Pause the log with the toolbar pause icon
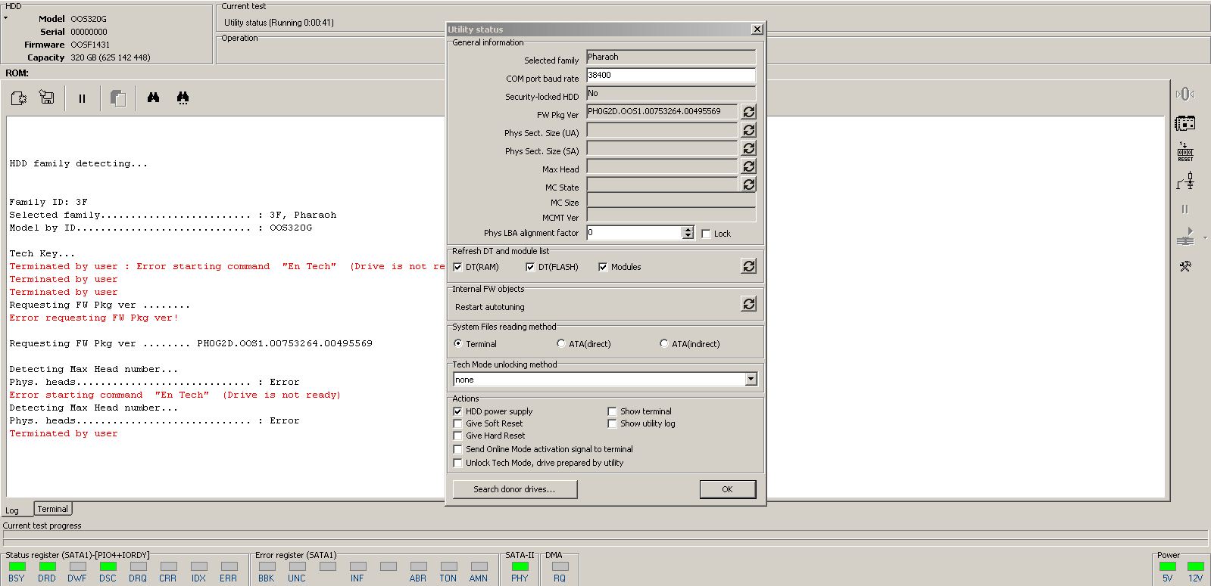Viewport: 1211px width, 586px height. (82, 98)
